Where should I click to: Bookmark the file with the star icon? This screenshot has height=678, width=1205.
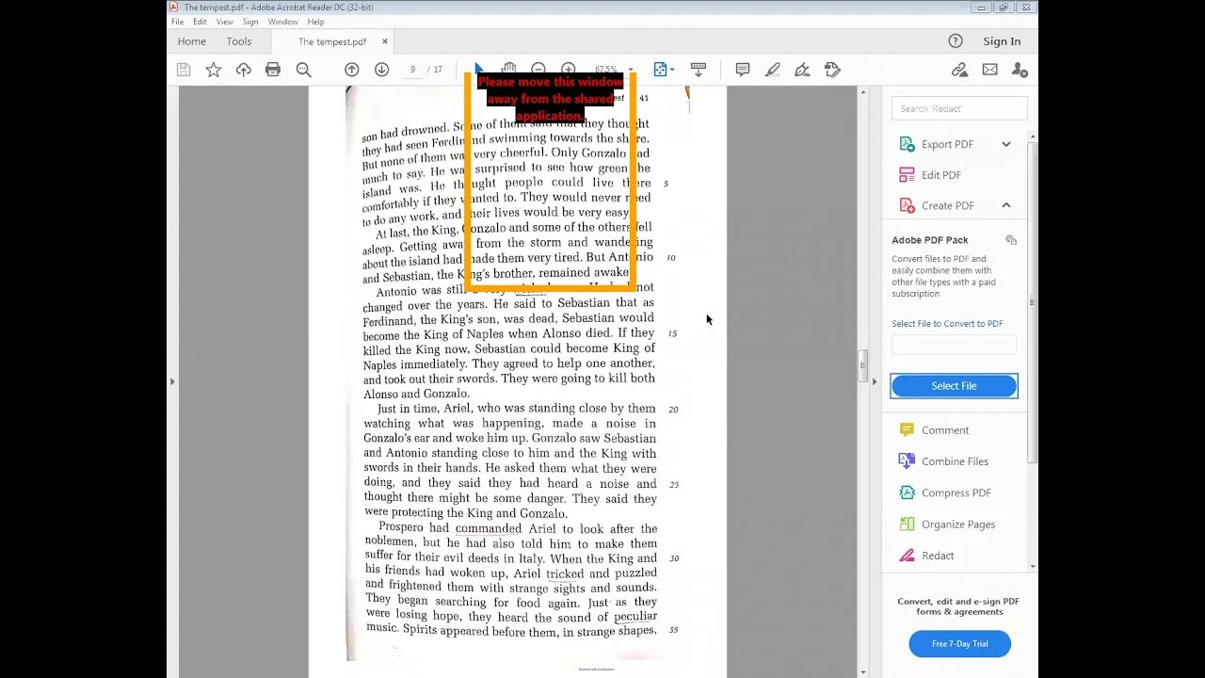[214, 70]
